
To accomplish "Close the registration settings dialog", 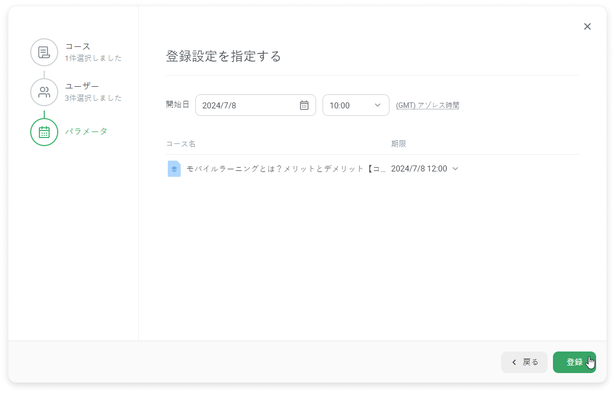I will (587, 26).
